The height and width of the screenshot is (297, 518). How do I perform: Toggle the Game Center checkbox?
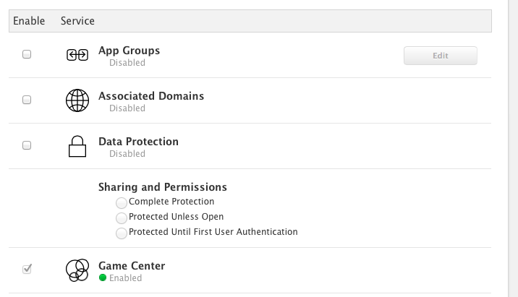click(27, 269)
